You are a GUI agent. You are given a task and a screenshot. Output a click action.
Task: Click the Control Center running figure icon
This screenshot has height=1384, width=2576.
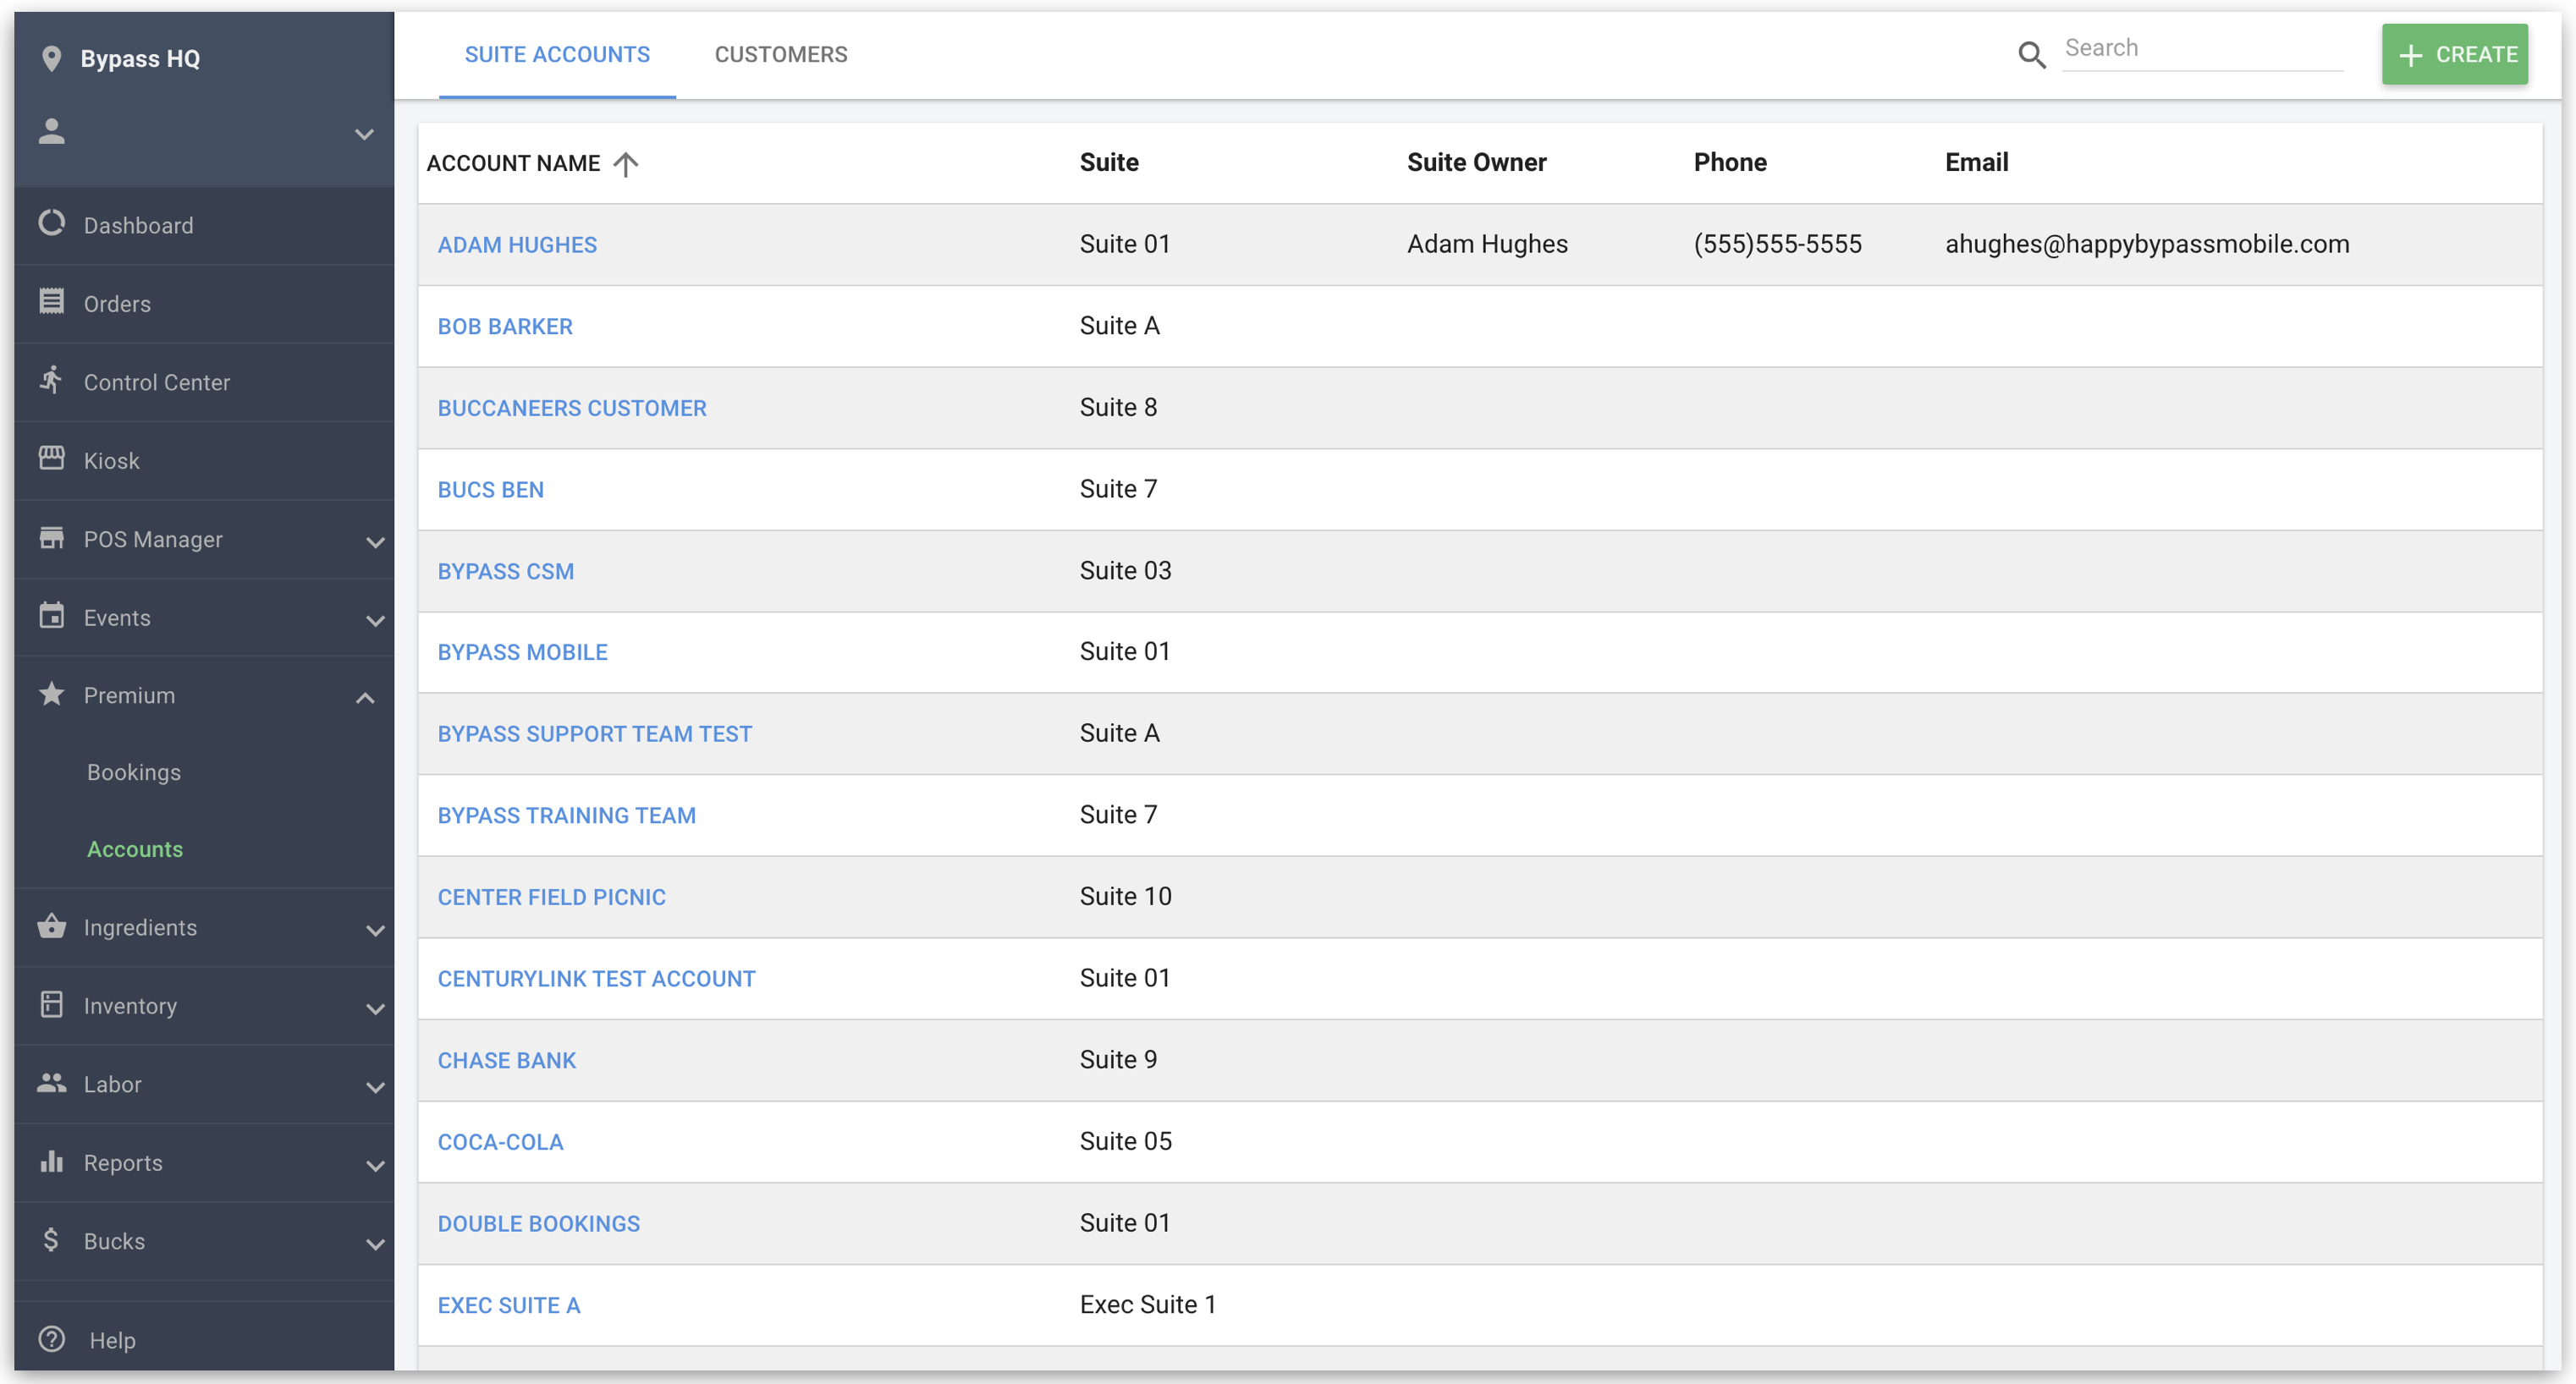52,380
